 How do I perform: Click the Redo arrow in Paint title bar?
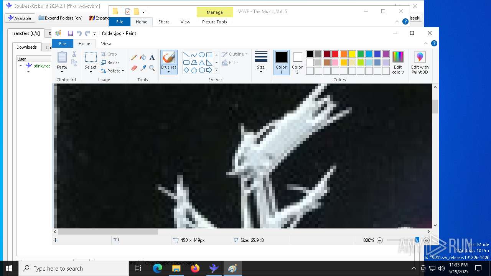87,33
